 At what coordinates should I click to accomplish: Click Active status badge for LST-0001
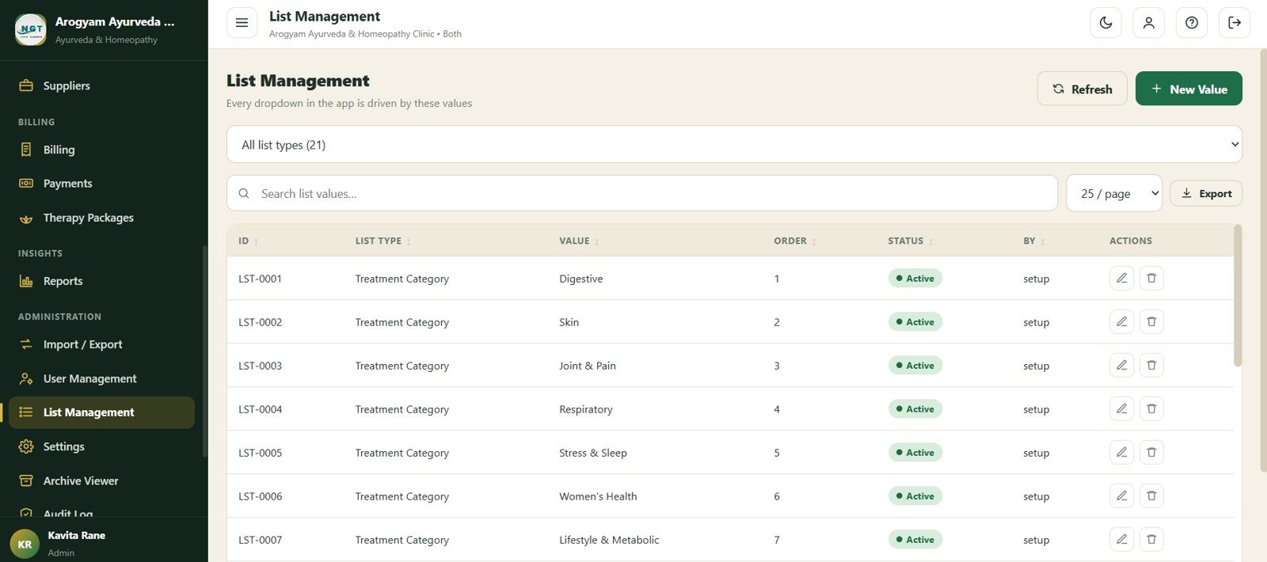(x=915, y=278)
